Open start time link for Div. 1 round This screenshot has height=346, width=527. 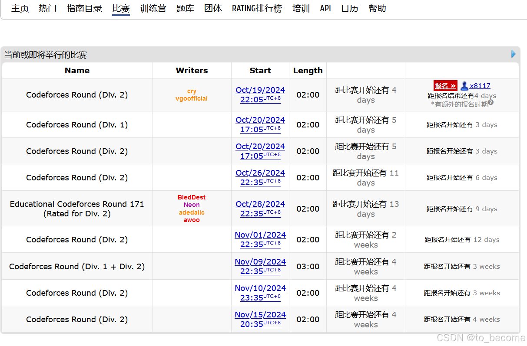coord(260,124)
